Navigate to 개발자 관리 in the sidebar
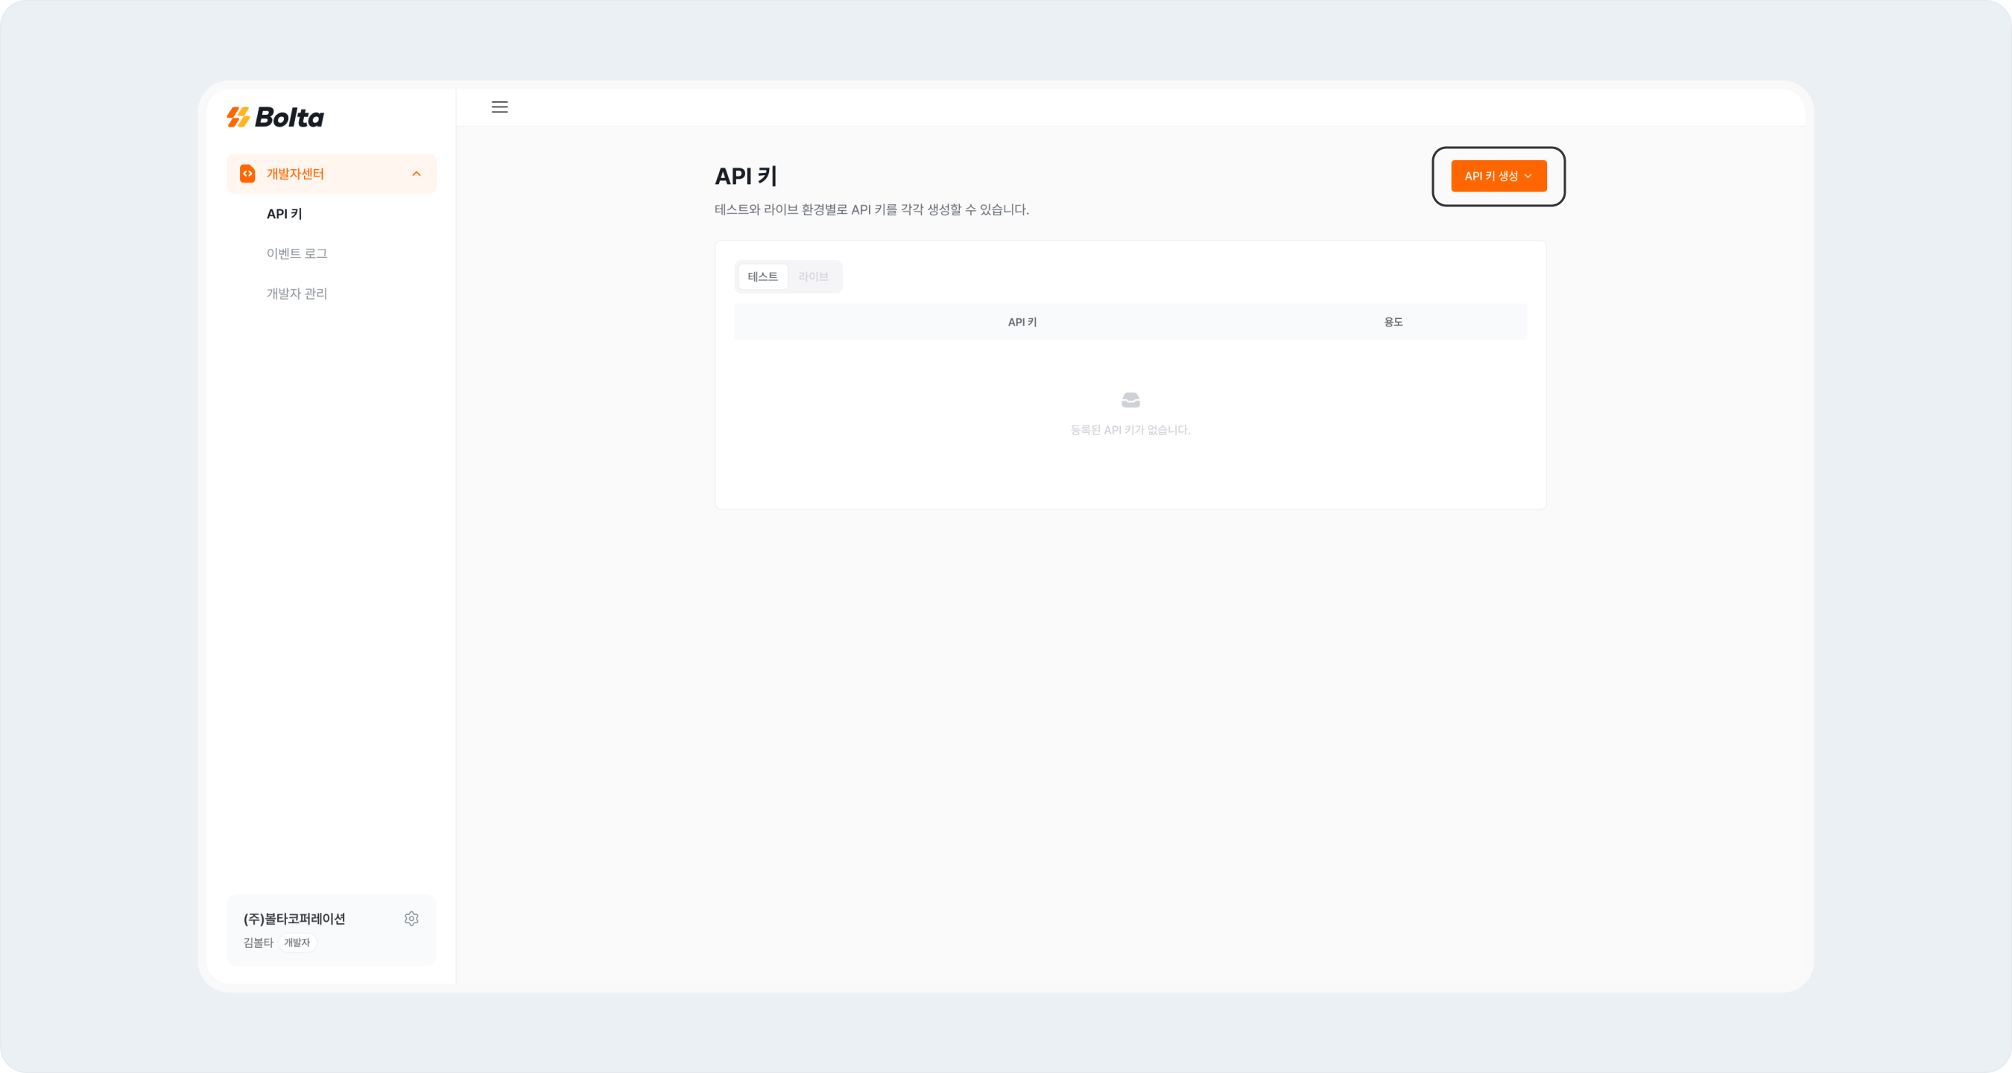This screenshot has width=2012, height=1073. pos(297,293)
